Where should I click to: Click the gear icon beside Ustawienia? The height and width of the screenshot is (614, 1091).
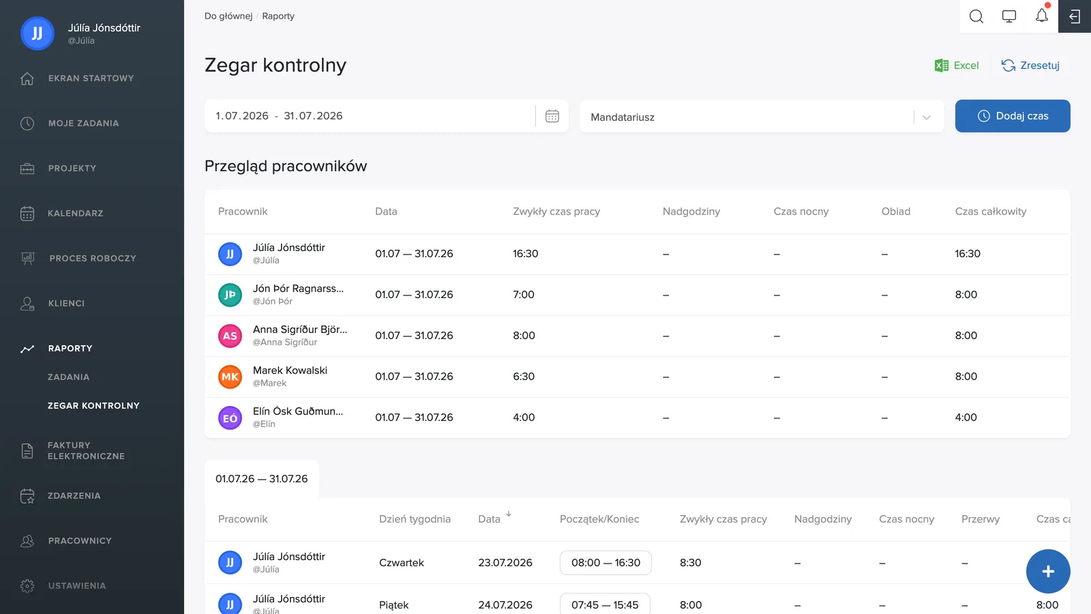(27, 586)
